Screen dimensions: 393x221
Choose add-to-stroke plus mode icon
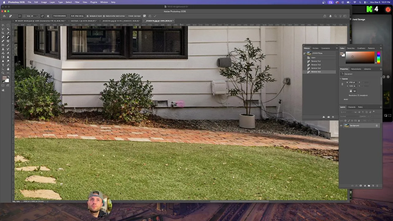(x=20, y=16)
